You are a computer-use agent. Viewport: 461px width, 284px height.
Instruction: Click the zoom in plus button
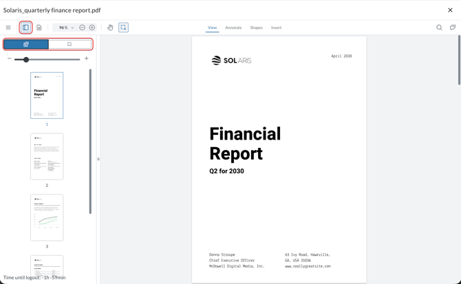pyautogui.click(x=92, y=28)
